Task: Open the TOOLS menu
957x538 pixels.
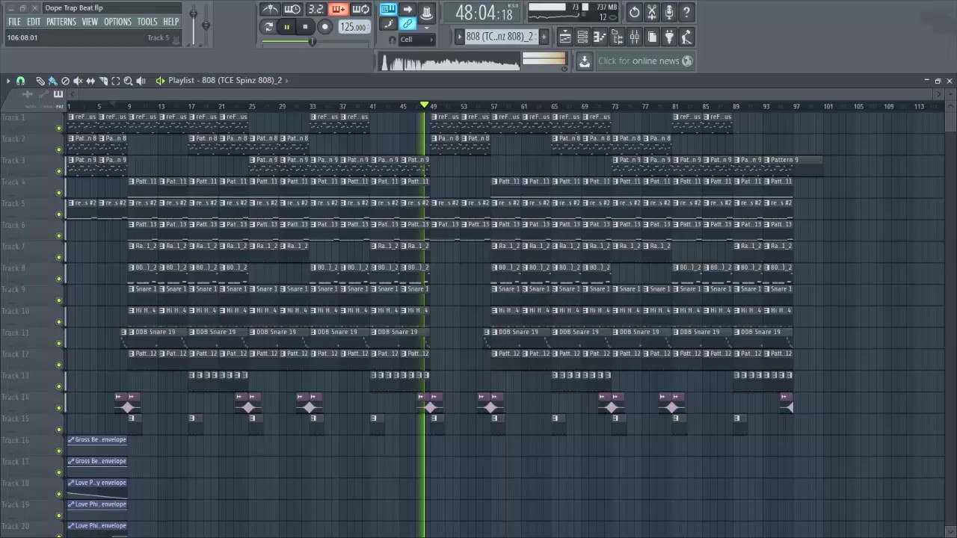Action: [x=147, y=22]
